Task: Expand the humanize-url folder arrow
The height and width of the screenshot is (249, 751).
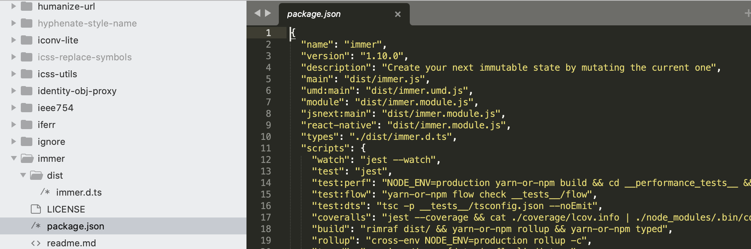Action: 13,6
